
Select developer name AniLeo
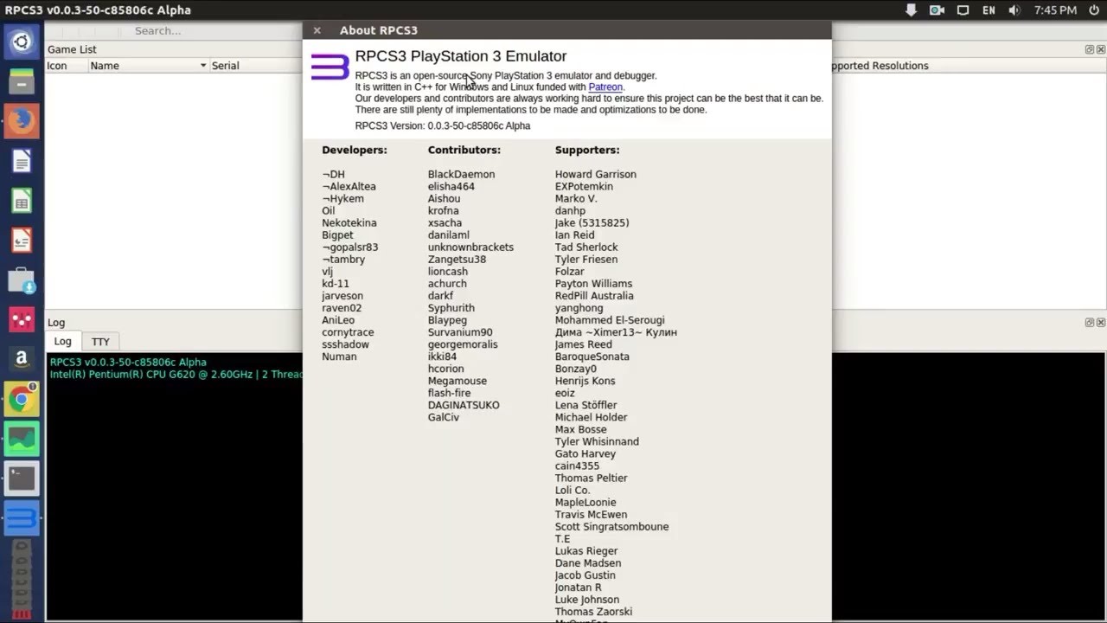338,320
